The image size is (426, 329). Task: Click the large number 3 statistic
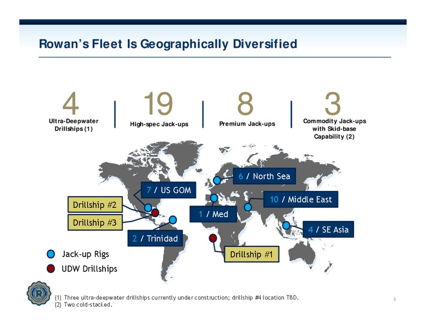point(333,104)
